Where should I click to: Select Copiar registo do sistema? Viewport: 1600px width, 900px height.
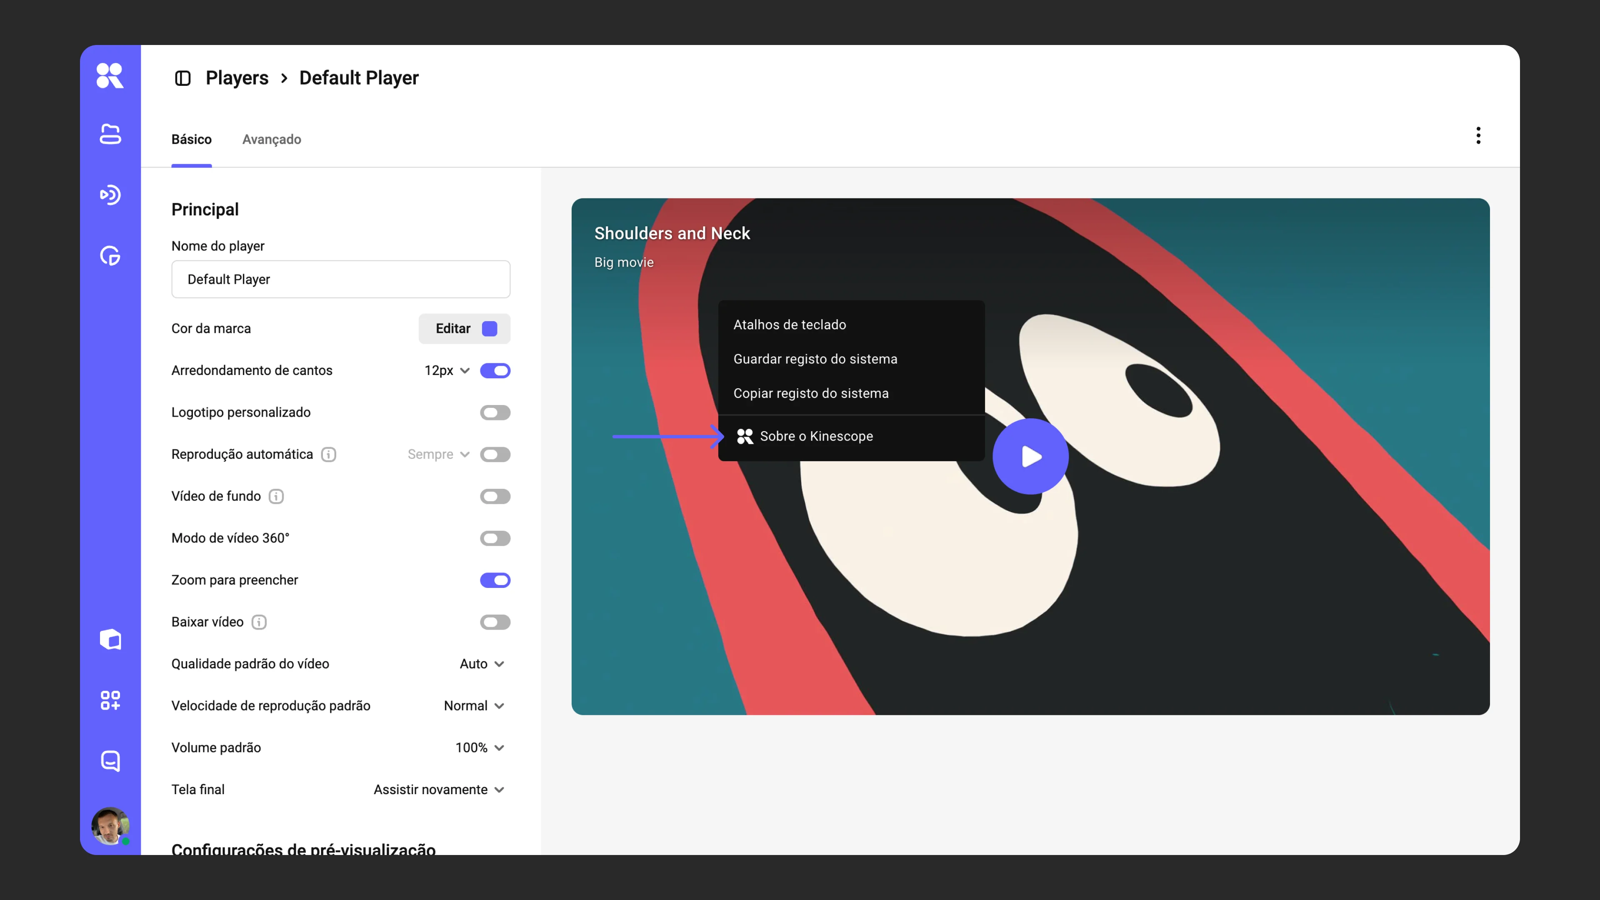coord(851,394)
